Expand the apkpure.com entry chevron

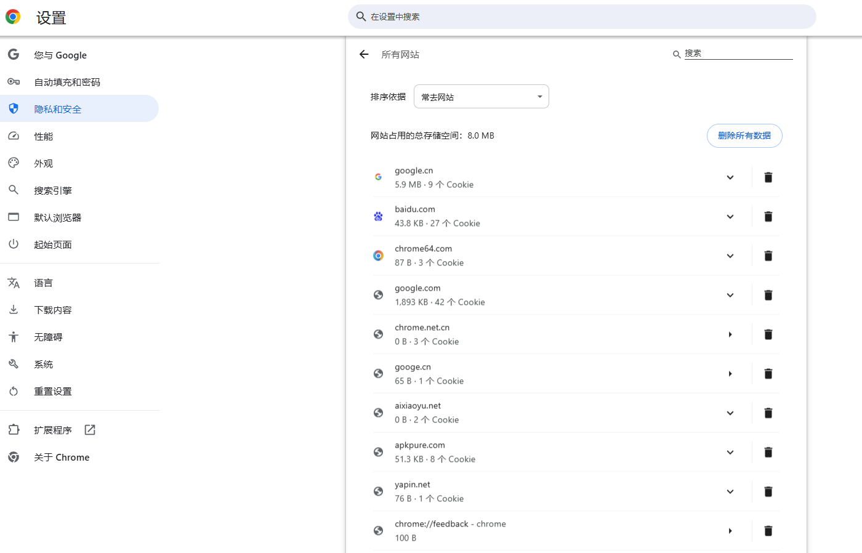[730, 452]
